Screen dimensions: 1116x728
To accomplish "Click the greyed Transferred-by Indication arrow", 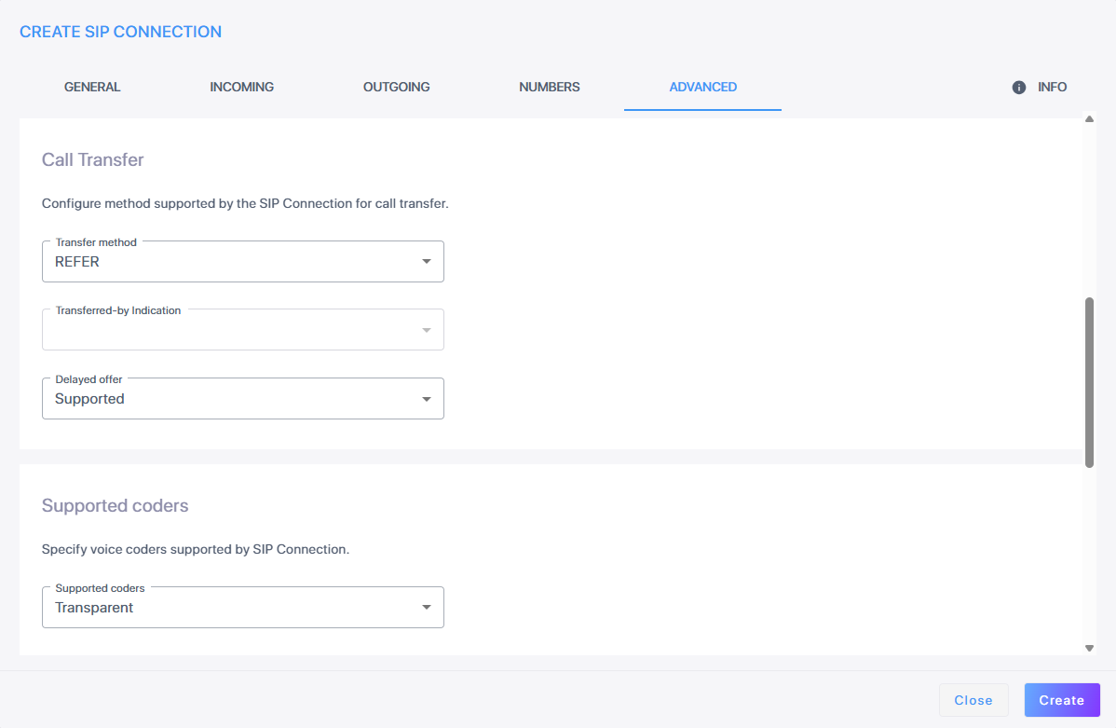I will pyautogui.click(x=427, y=330).
